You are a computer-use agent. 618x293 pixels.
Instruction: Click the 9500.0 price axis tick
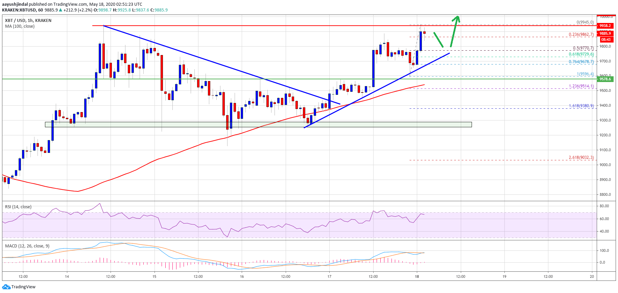pyautogui.click(x=605, y=91)
